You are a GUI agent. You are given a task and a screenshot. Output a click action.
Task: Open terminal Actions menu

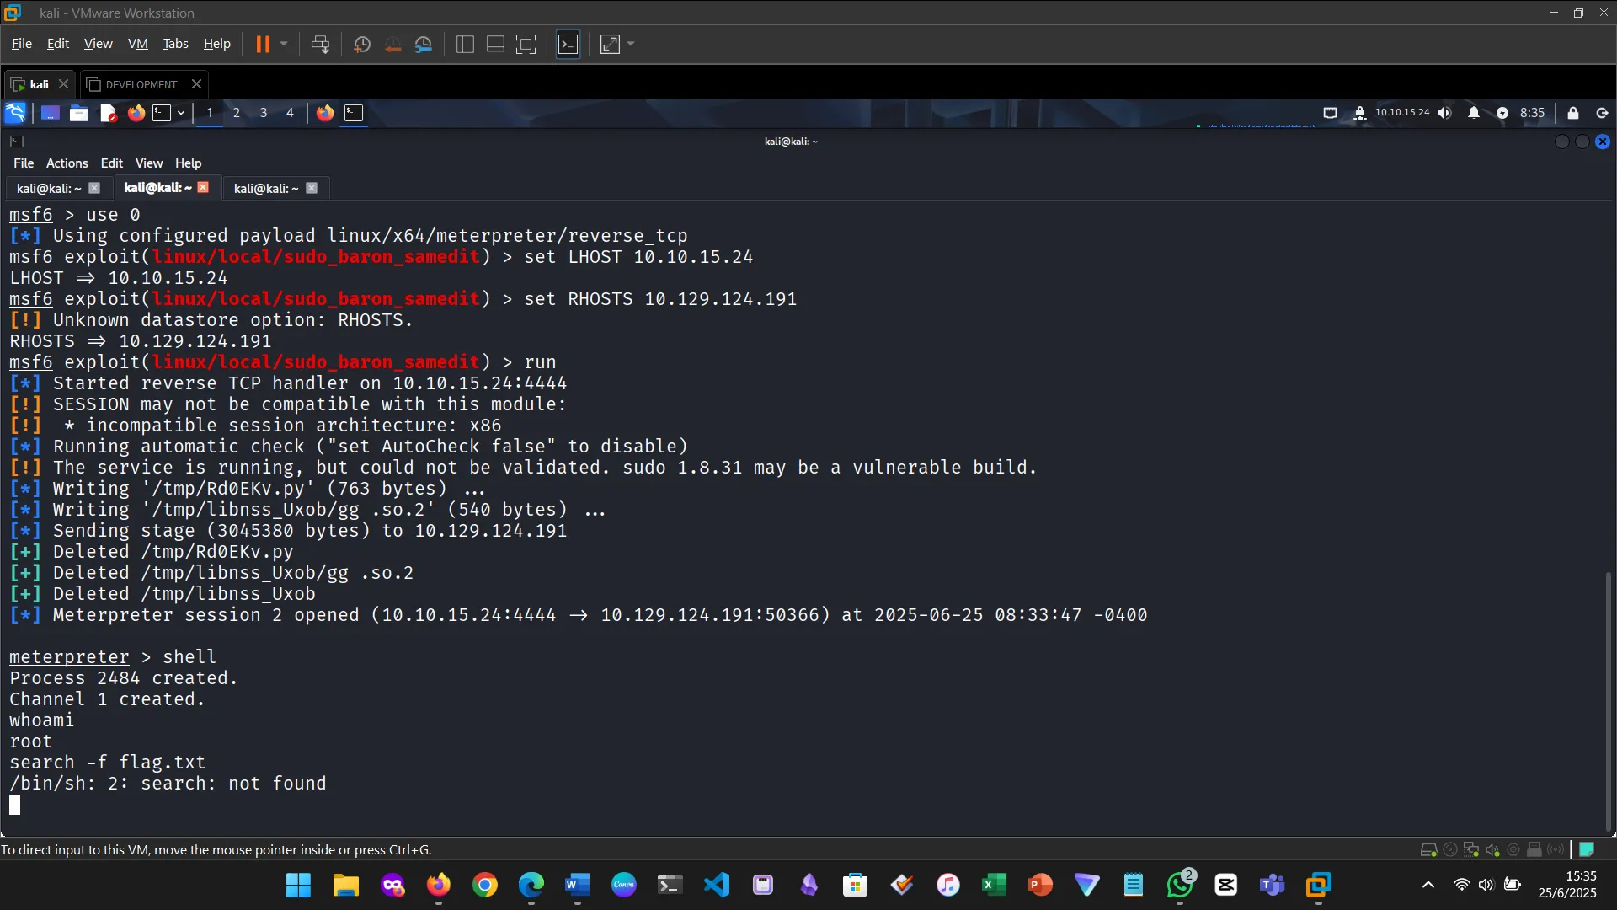pos(67,163)
